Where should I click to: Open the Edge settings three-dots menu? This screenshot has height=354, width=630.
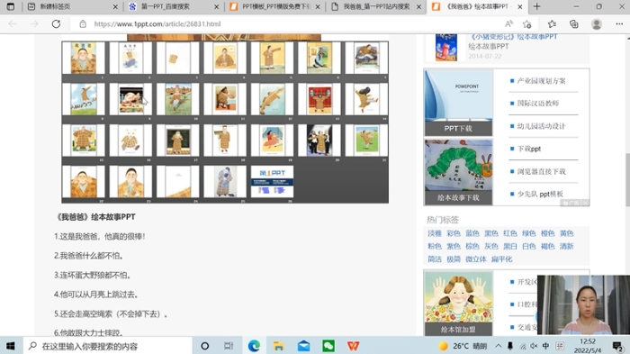click(619, 23)
